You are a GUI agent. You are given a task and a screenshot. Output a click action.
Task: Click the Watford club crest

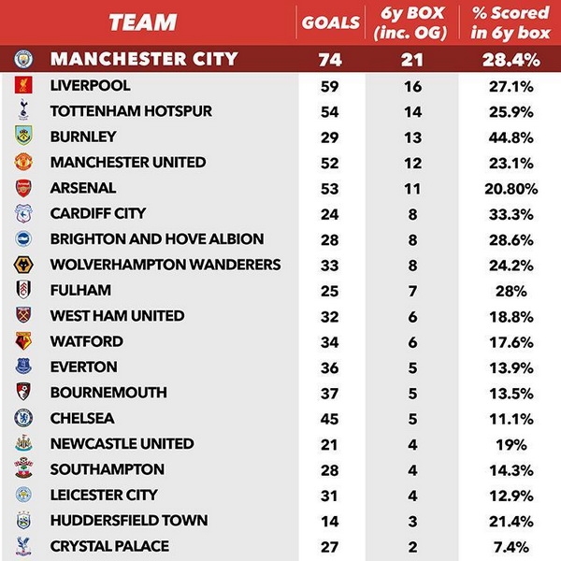[x=22, y=341]
